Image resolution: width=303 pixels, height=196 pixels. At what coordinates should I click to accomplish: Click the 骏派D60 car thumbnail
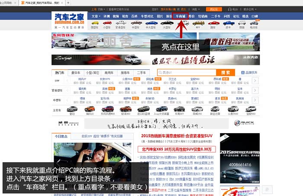tap(126, 109)
